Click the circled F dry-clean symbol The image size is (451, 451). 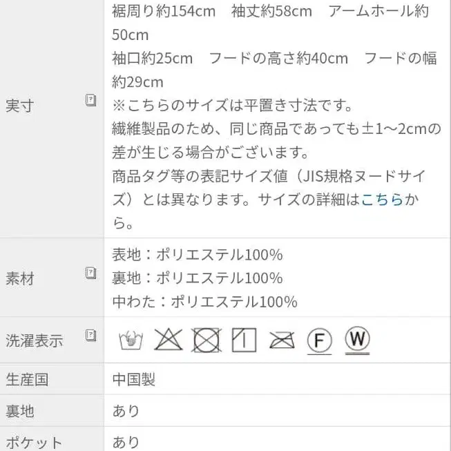point(319,340)
